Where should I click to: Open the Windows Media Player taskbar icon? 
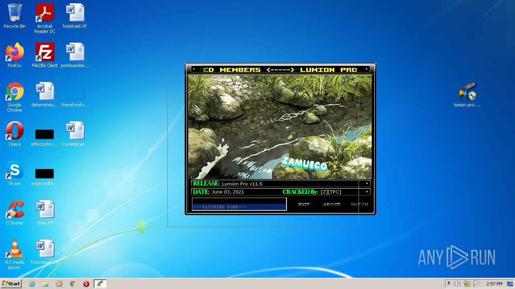[x=59, y=284]
